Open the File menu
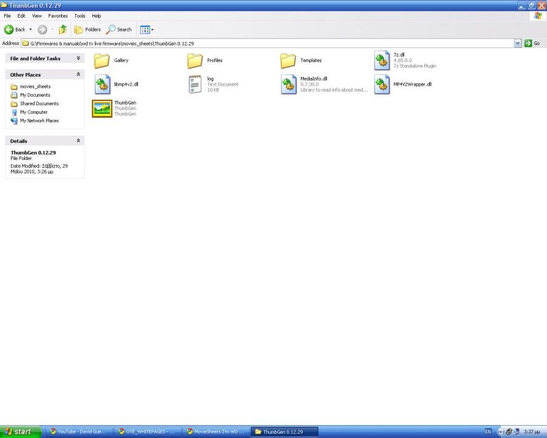Screen dimensions: 547x438 [x=7, y=16]
